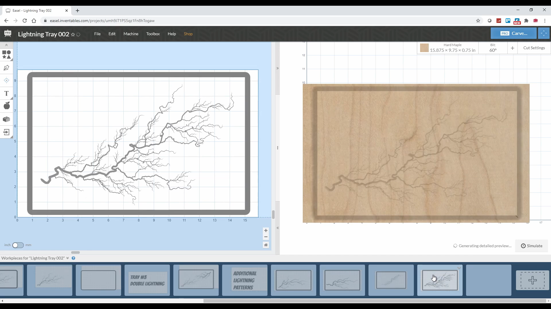Image resolution: width=551 pixels, height=309 pixels.
Task: Collapse the left tool sidebar
Action: pos(6,45)
